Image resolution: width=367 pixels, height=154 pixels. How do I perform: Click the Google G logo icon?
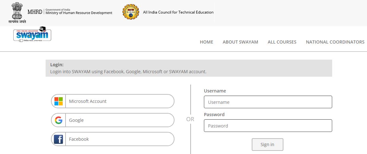coord(59,120)
